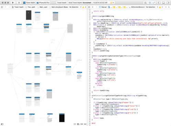
Task: Select the black scene at the storyboard bottom
Action: (62, 118)
